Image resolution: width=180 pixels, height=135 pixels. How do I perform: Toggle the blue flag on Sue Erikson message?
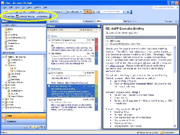[96, 58]
